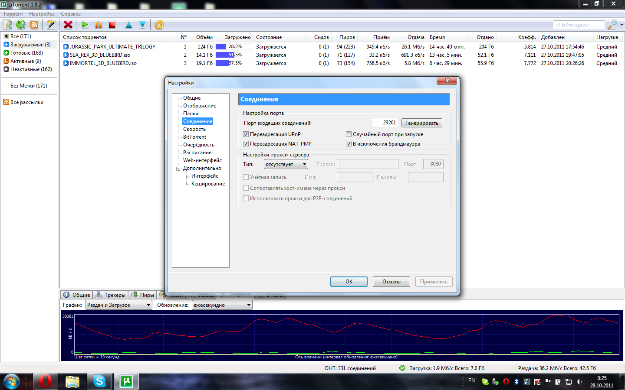The height and width of the screenshot is (390, 625).
Task: Click the 'Отмена' button
Action: click(x=391, y=282)
